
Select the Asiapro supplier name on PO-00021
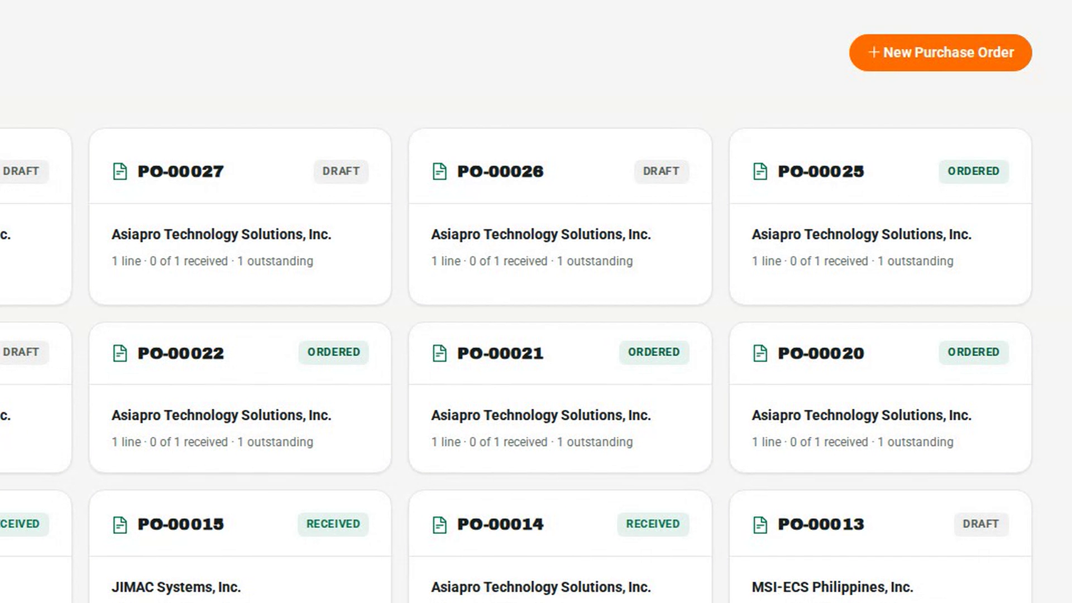click(541, 415)
